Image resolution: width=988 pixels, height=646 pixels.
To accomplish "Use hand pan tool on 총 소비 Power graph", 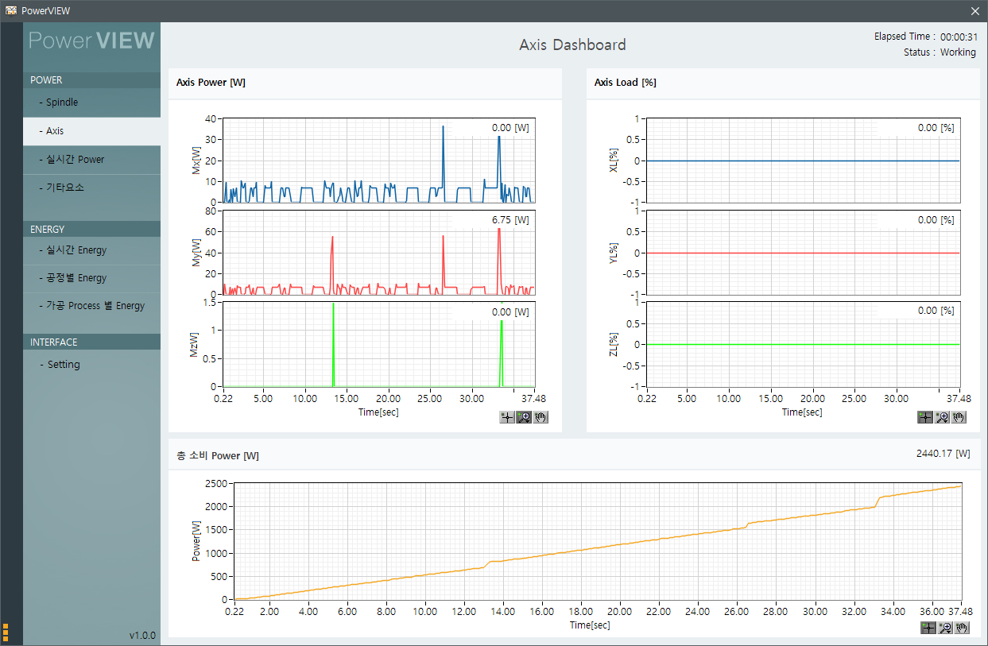I will click(x=962, y=628).
